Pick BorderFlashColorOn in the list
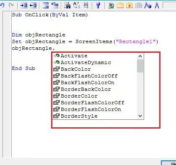The image size is (176, 165). (95, 109)
